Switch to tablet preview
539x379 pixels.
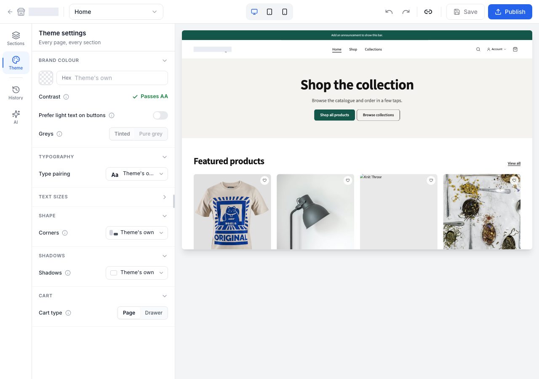pos(269,12)
